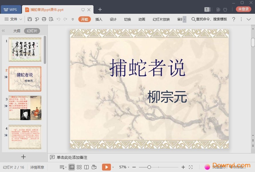Toggle Normal view in the status bar
255x172 pixels.
coord(72,167)
